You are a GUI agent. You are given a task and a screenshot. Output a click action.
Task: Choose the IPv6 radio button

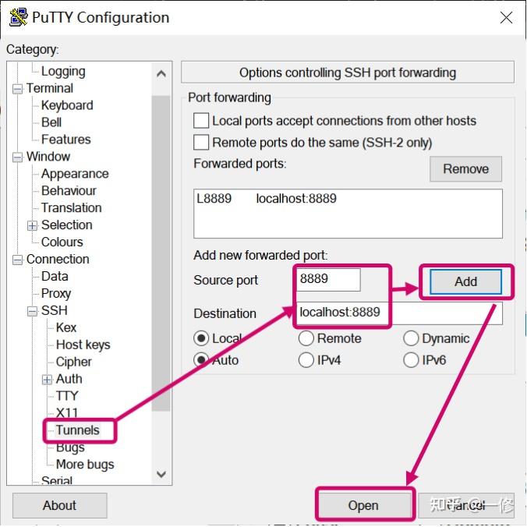(x=411, y=360)
